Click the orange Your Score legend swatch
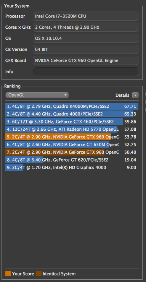Screen dimensions: 146x282 tap(8, 274)
